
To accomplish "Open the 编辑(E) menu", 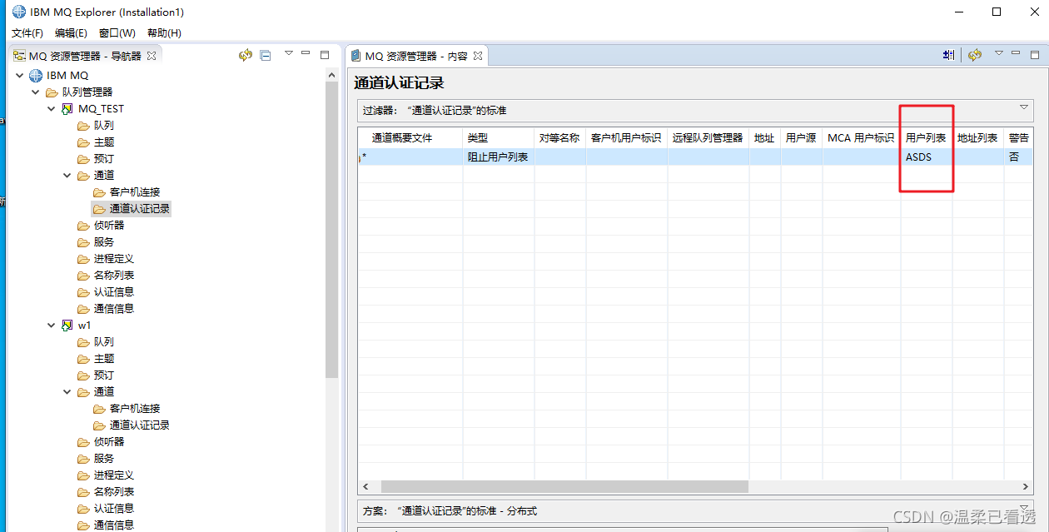I will [x=71, y=33].
